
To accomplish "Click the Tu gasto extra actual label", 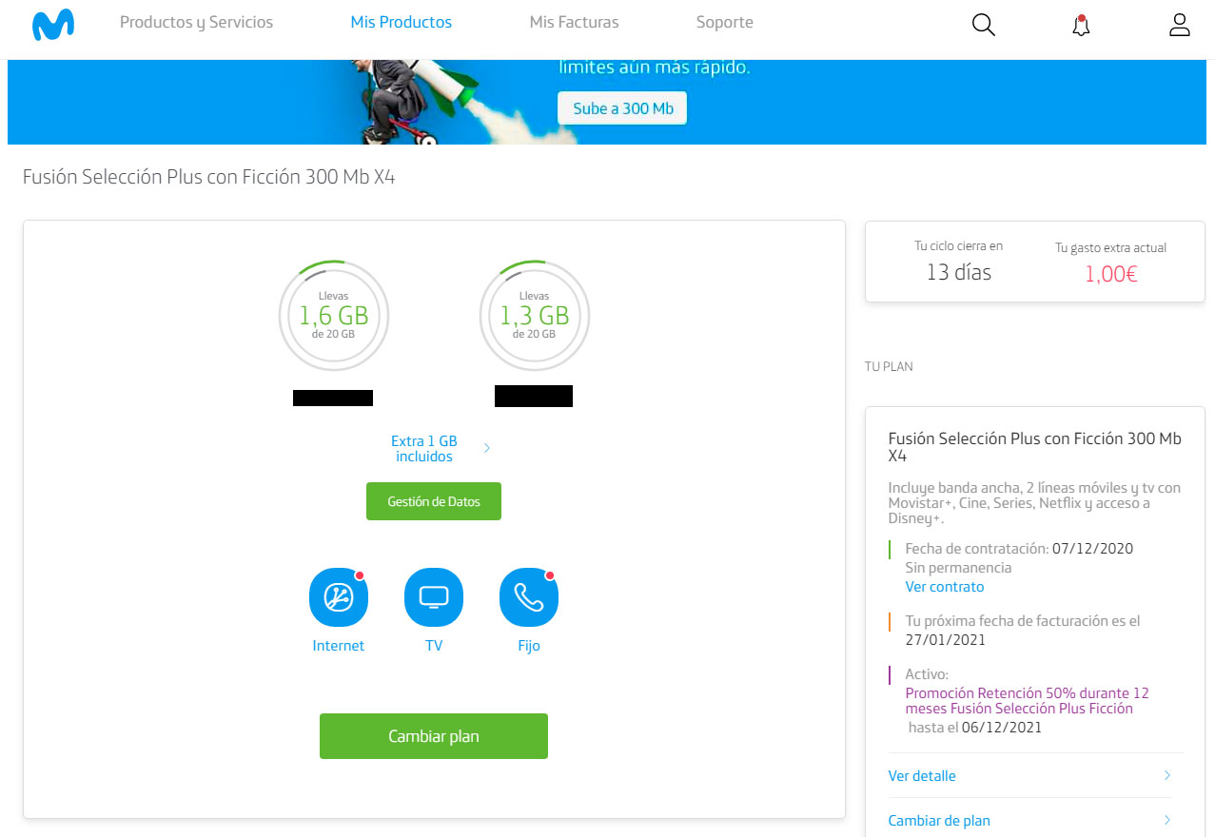I will pos(1110,247).
